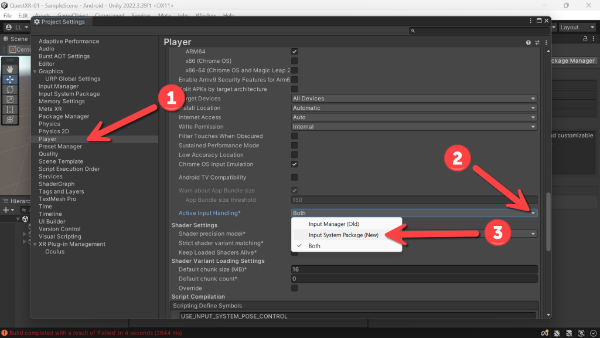Edit the Default chunk size (MB) field
Viewport: 600px width, 338px height.
(414, 269)
